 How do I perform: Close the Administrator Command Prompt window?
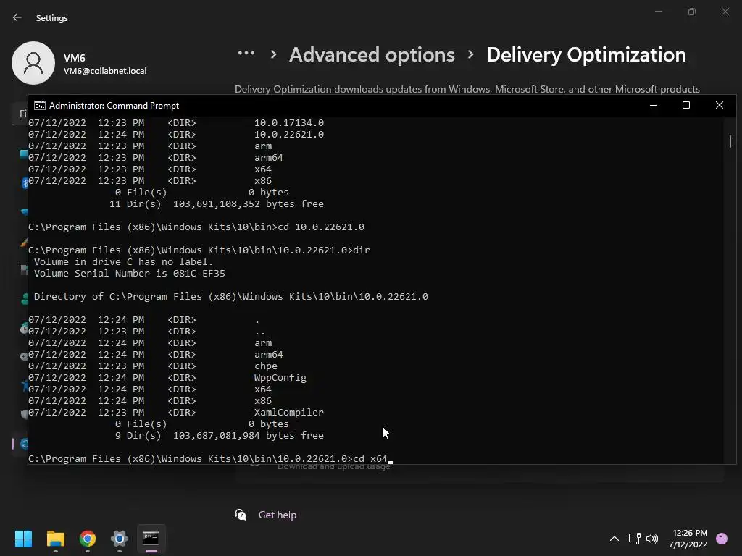coord(720,105)
